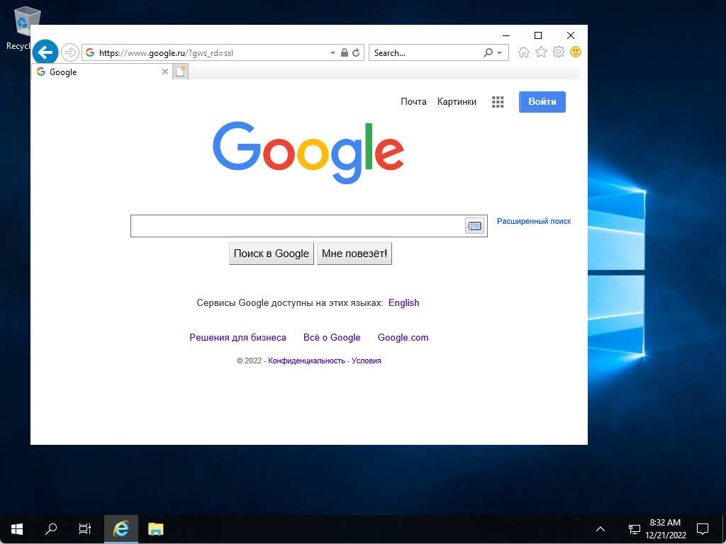Click the smiley feedback icon
The width and height of the screenshot is (726, 544).
pos(576,52)
